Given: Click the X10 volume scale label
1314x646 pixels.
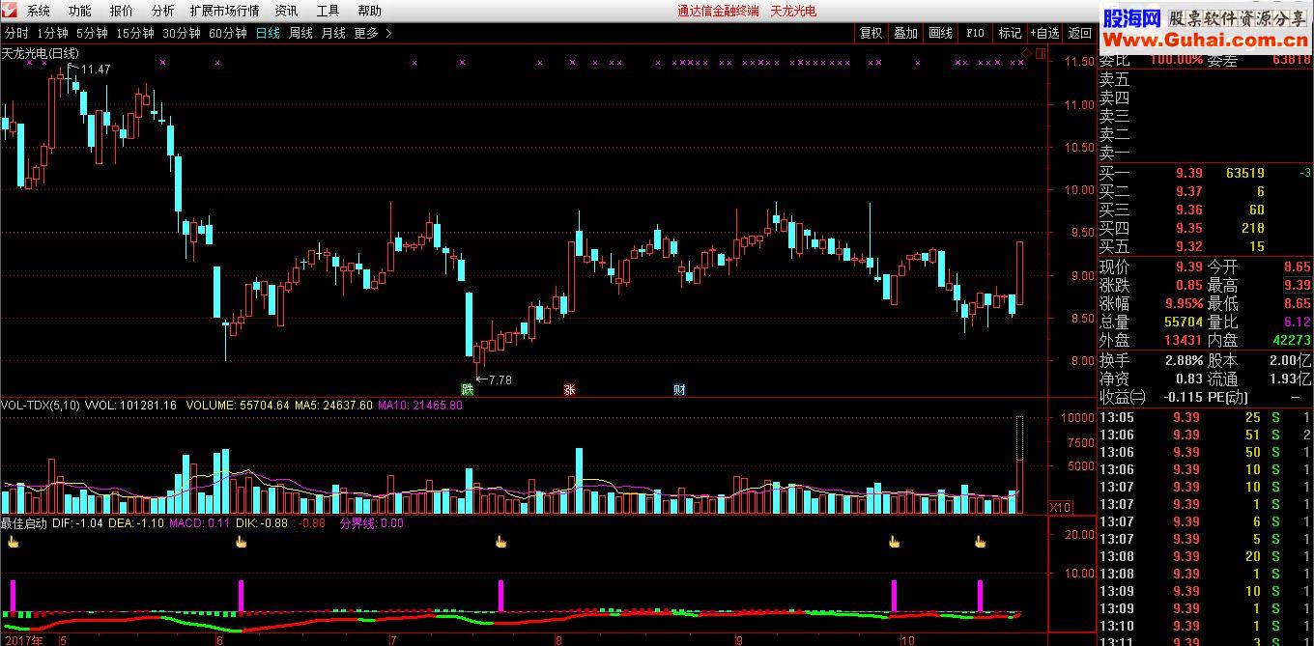Looking at the screenshot, I should (x=1060, y=507).
